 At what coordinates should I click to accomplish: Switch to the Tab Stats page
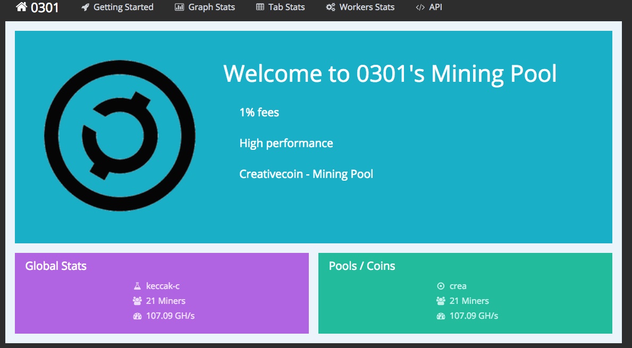tap(287, 7)
